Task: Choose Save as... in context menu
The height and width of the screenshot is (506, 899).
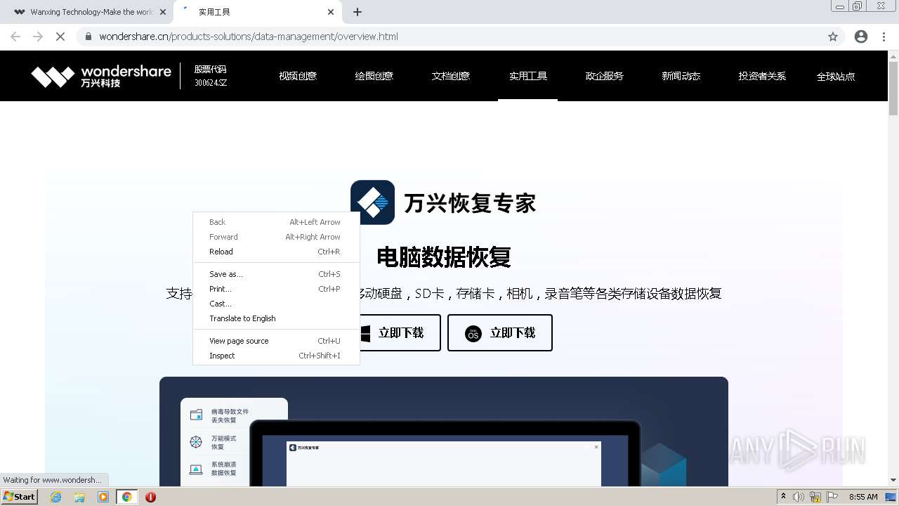Action: point(276,274)
